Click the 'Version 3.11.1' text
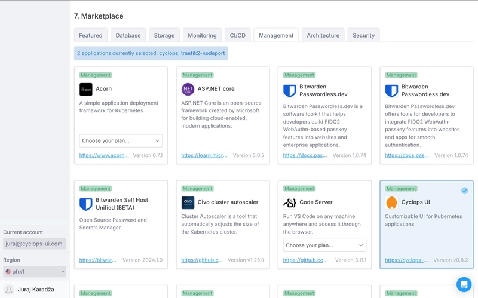The image size is (478, 298). pos(351,260)
